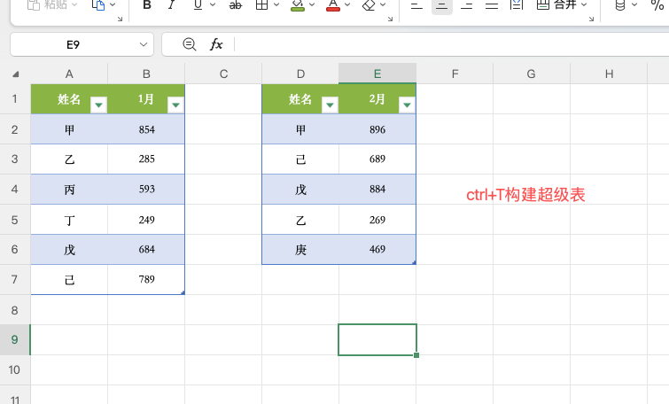Select cell 丁 in column A
Screen dimensions: 669x404
click(69, 220)
